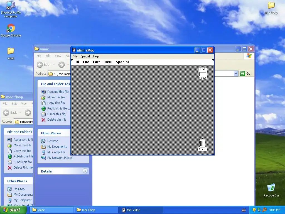Open the Mac View menu
The image size is (285, 214).
coord(108,62)
